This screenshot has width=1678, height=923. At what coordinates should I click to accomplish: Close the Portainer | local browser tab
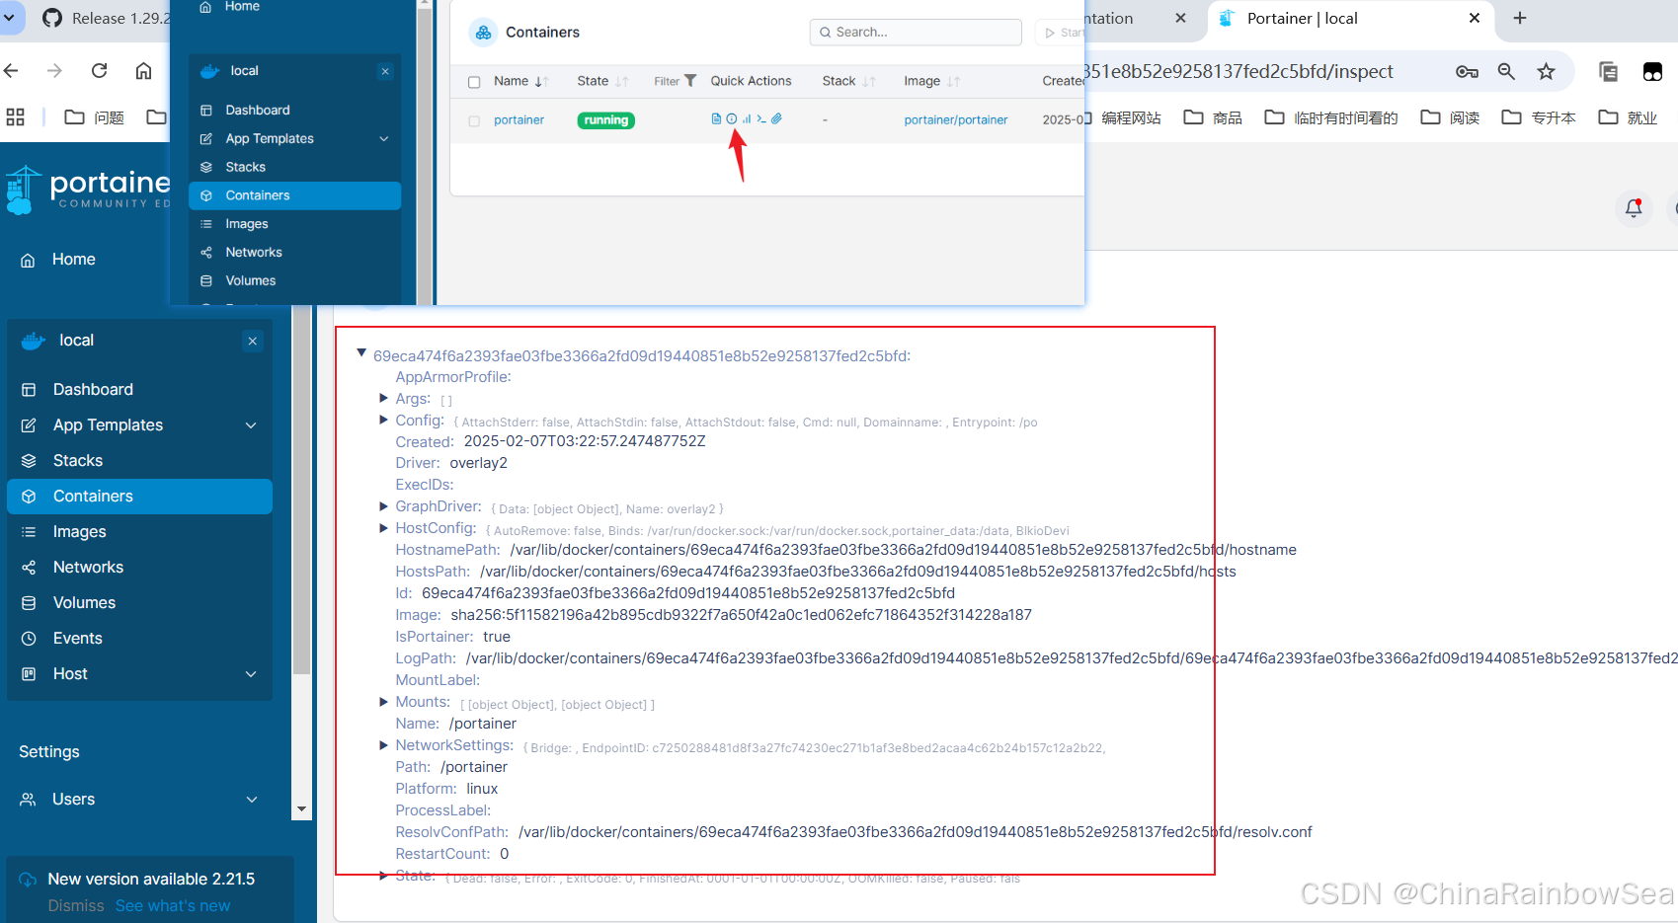tap(1475, 18)
